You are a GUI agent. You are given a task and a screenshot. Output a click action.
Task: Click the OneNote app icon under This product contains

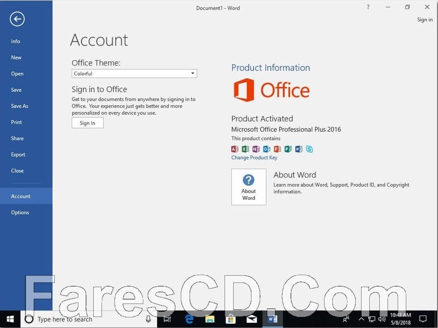[x=256, y=149]
